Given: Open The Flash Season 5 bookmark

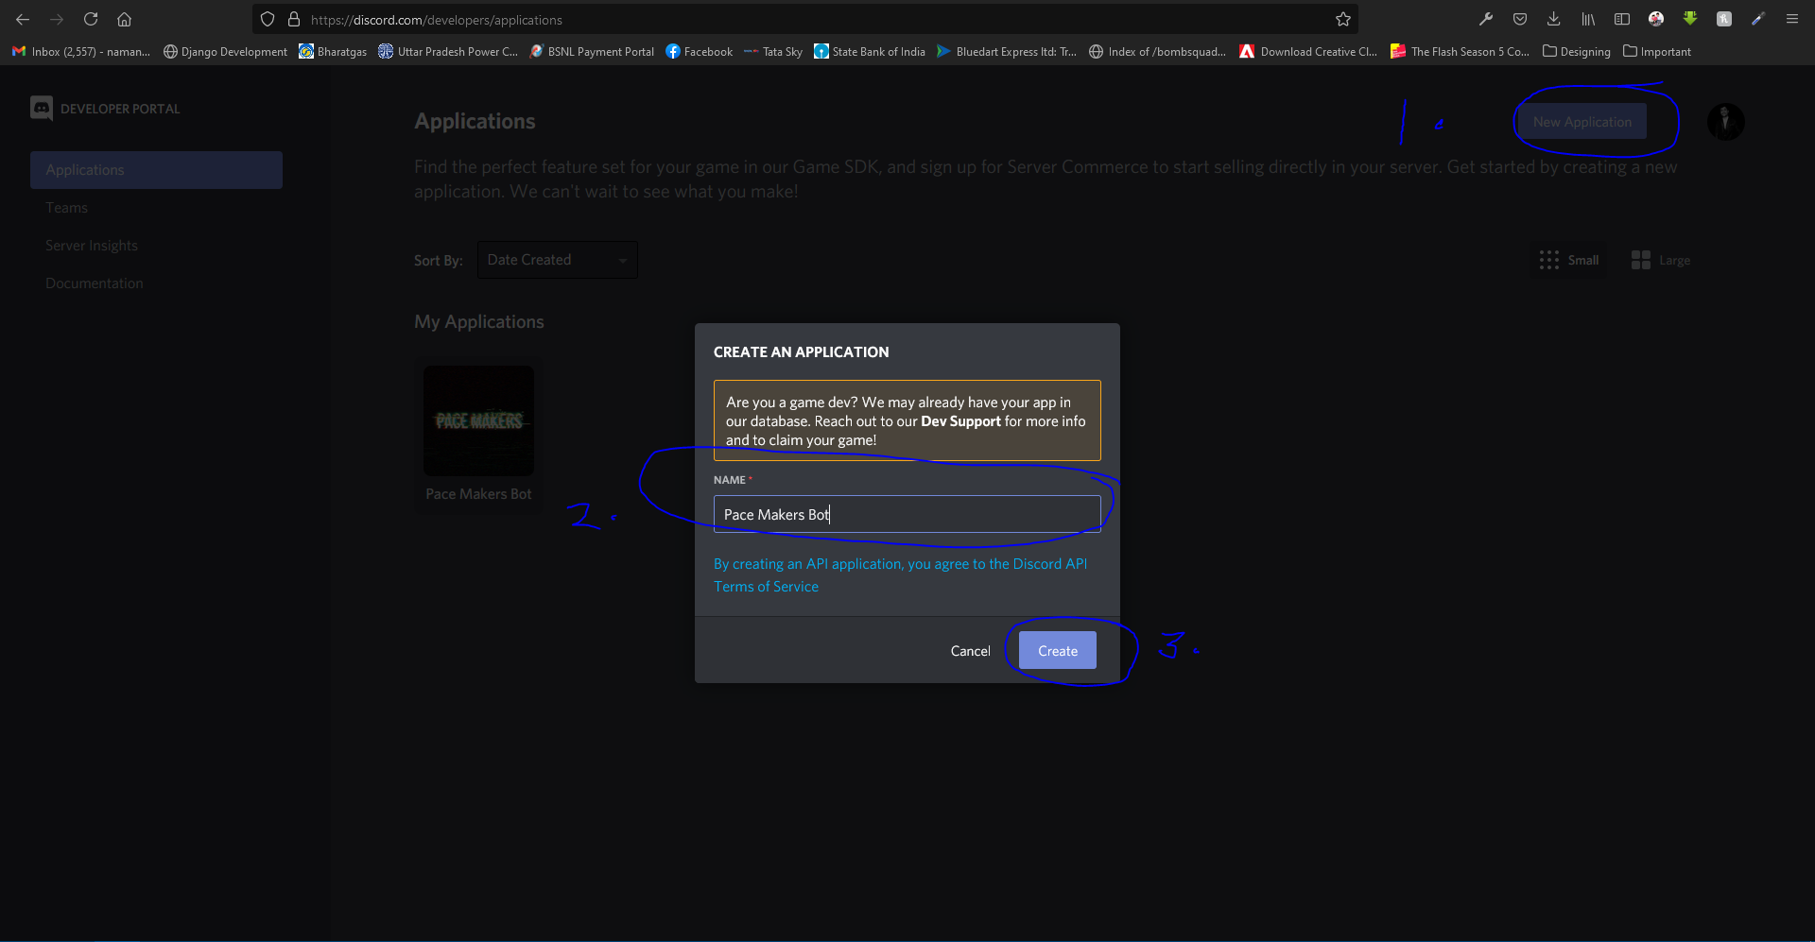Looking at the screenshot, I should pos(1460,52).
